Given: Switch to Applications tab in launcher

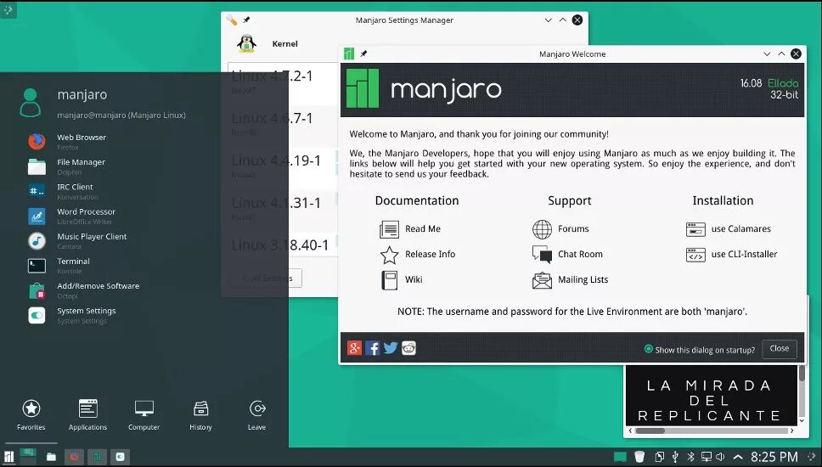Looking at the screenshot, I should point(87,414).
